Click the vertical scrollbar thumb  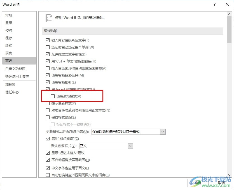tap(229, 30)
